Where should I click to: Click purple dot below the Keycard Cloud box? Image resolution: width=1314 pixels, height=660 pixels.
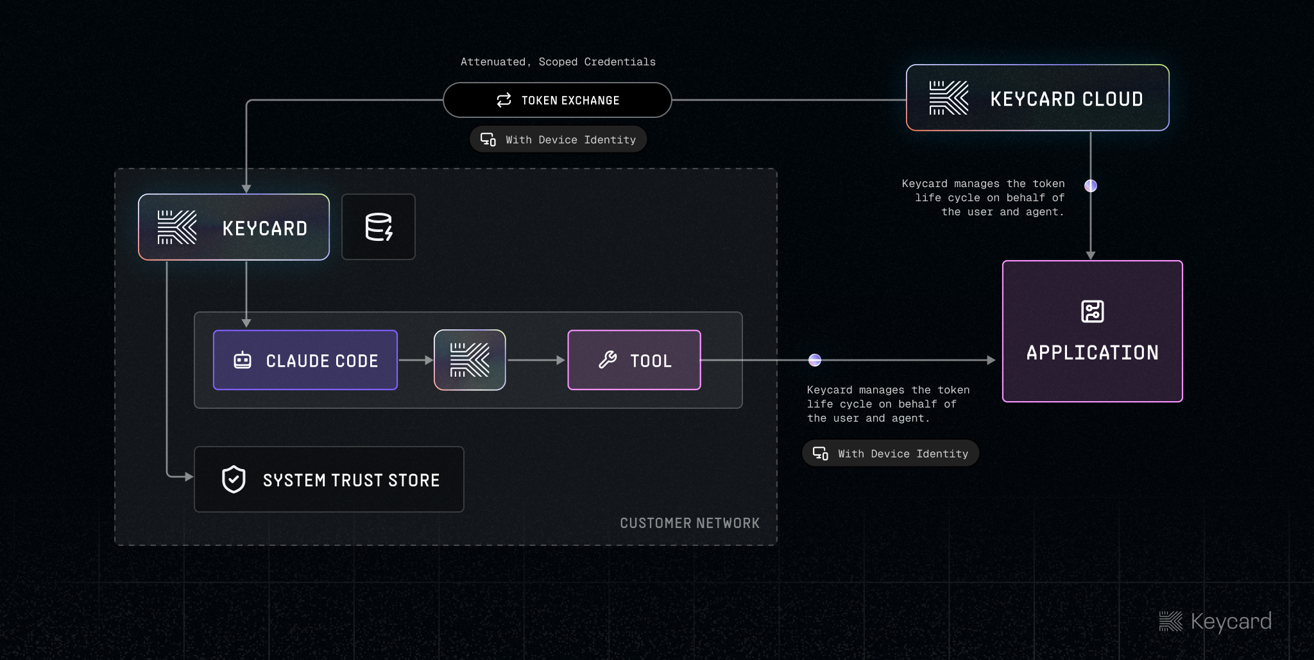1090,186
